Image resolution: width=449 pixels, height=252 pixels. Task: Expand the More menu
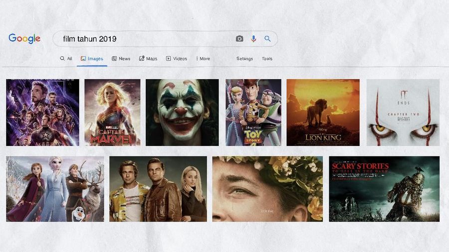(x=203, y=59)
